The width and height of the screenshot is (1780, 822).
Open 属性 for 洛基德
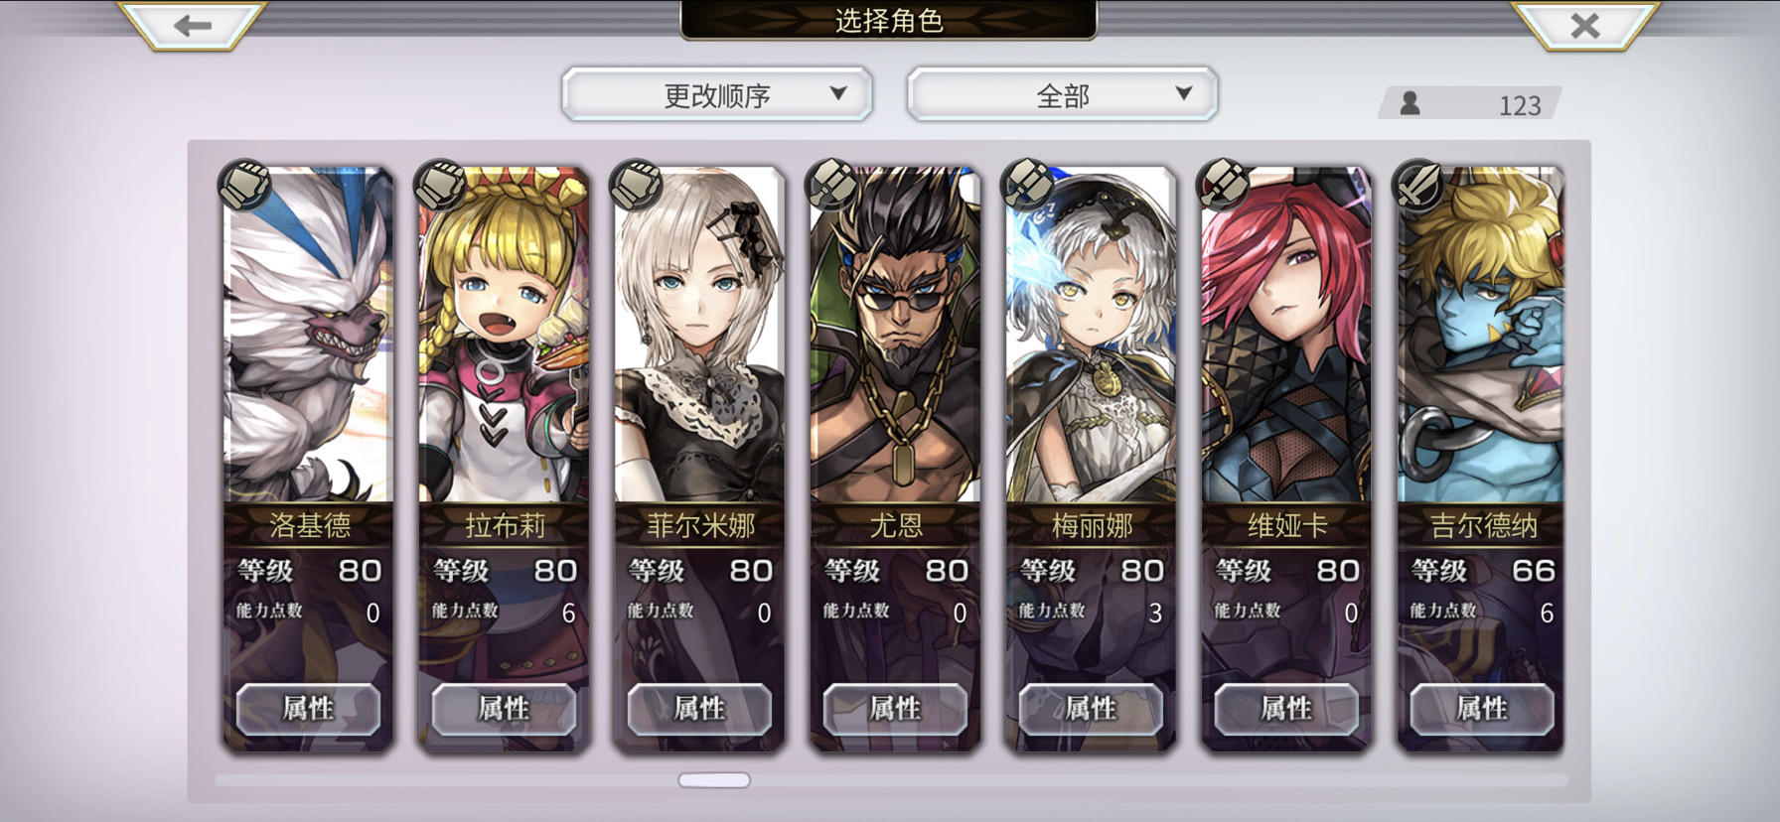click(x=308, y=709)
